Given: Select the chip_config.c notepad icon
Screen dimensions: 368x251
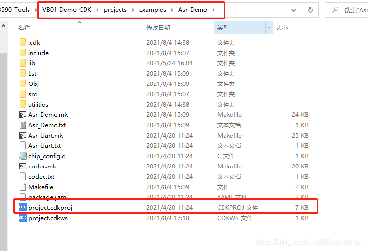Looking at the screenshot, I should pos(23,156).
